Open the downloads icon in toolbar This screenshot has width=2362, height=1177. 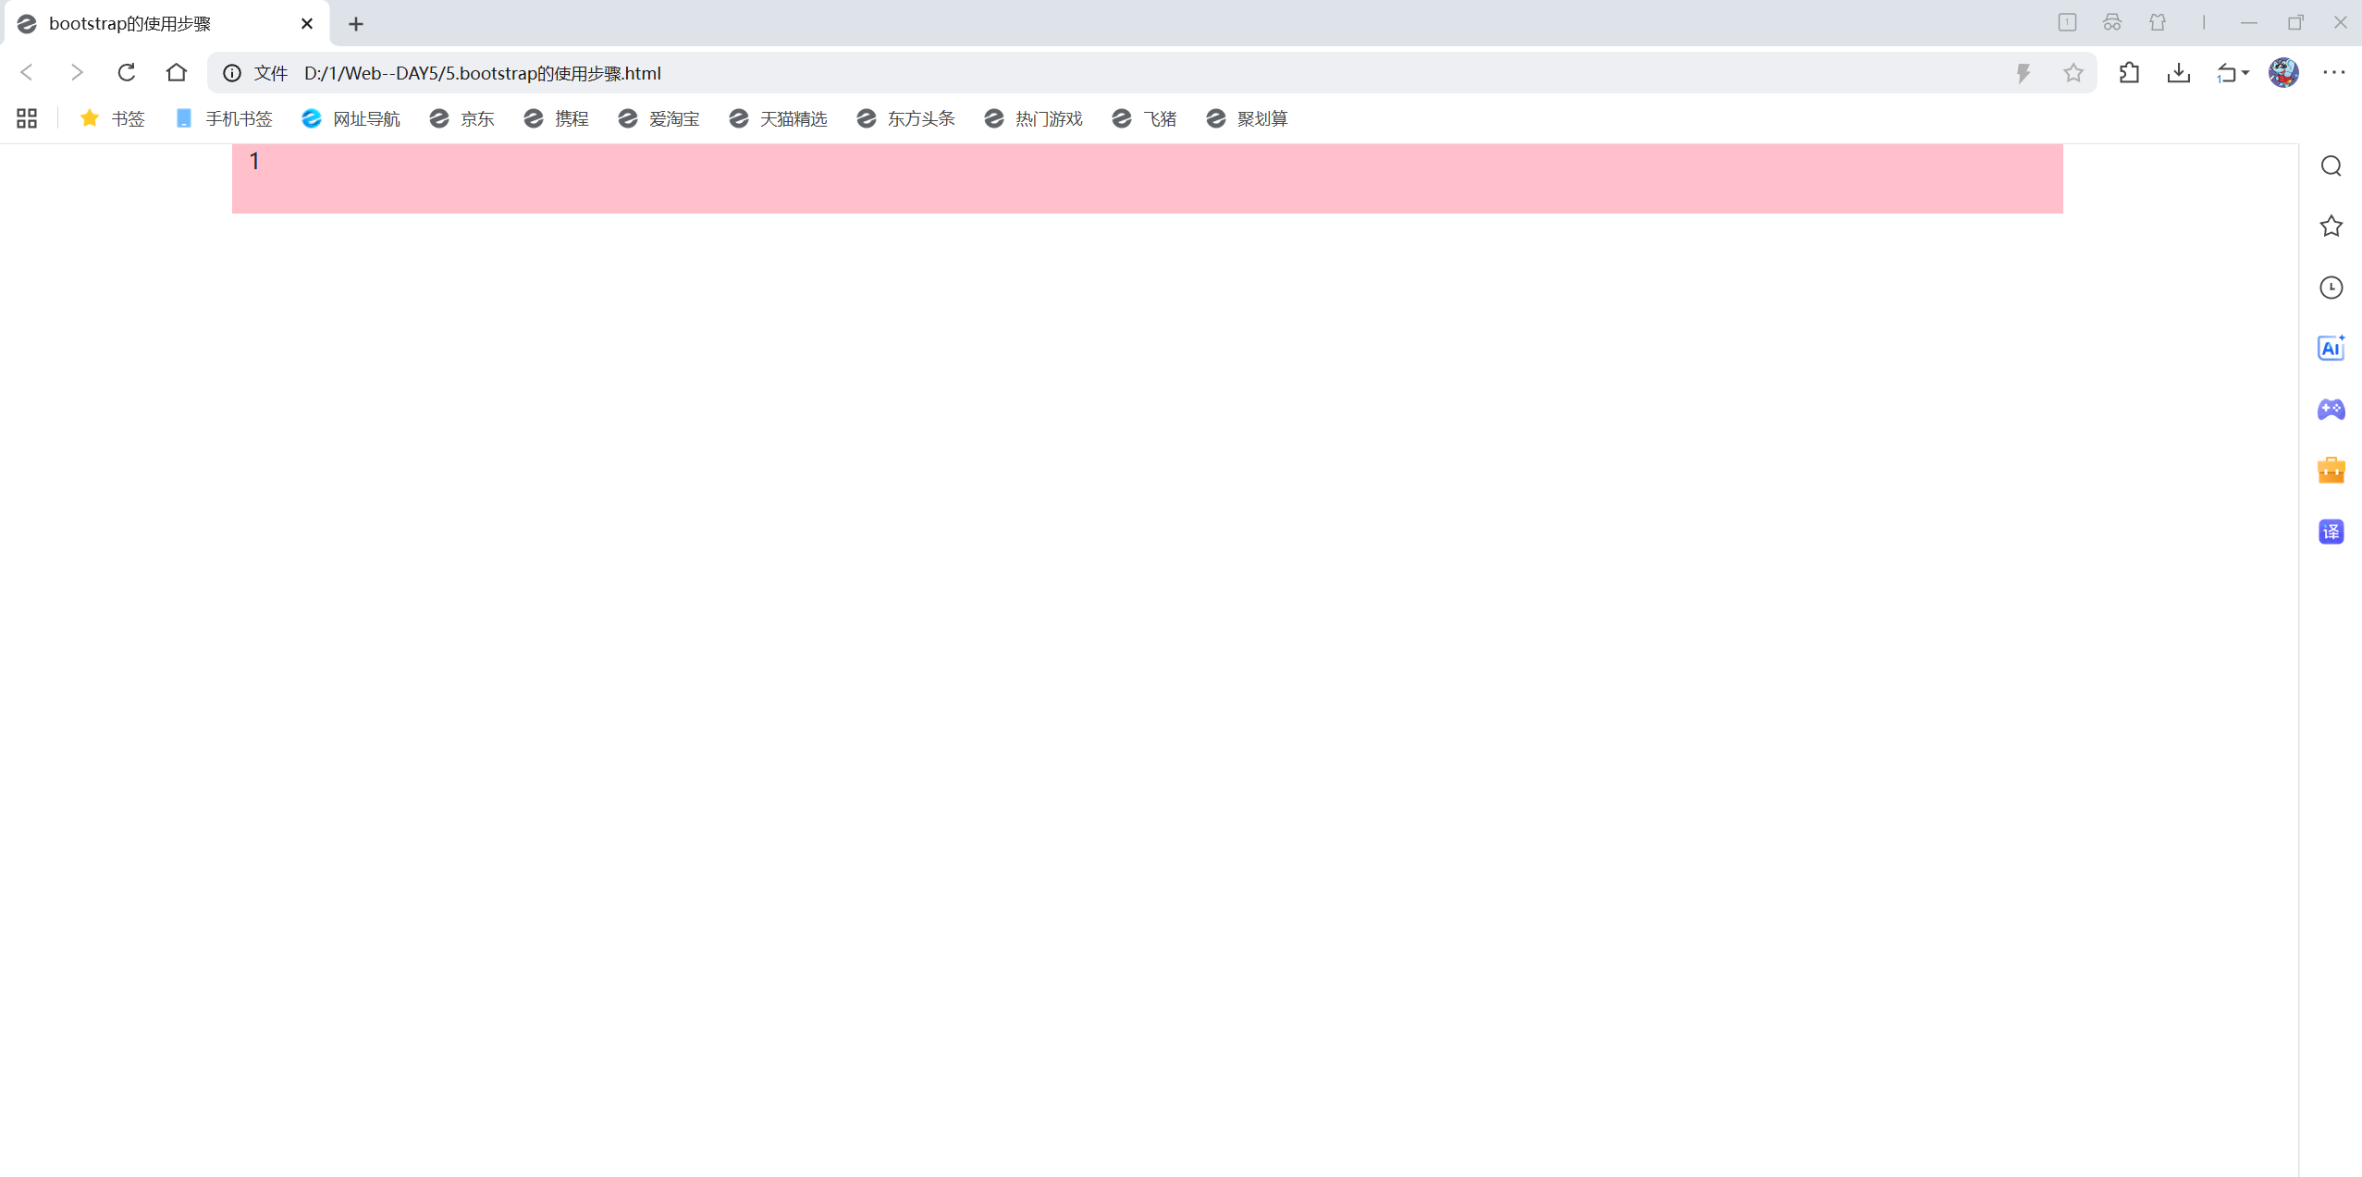click(x=2179, y=72)
